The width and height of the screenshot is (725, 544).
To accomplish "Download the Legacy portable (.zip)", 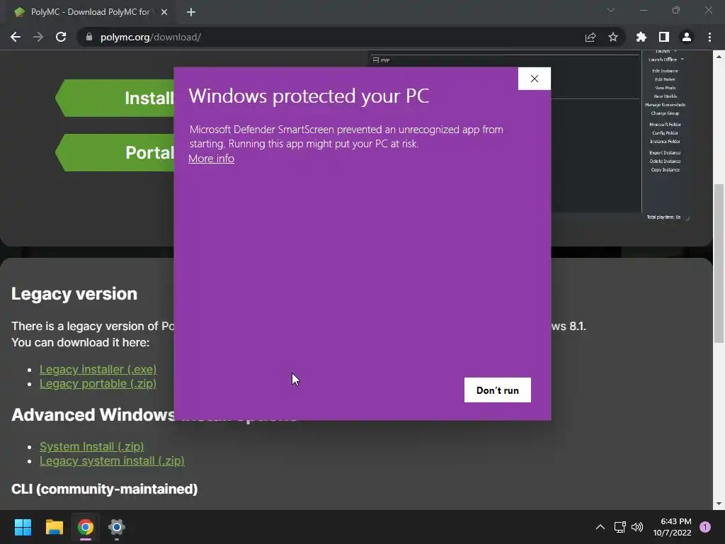I will click(x=98, y=383).
